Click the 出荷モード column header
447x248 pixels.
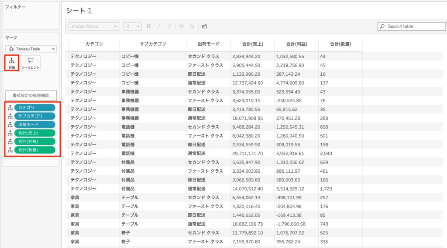[208, 44]
